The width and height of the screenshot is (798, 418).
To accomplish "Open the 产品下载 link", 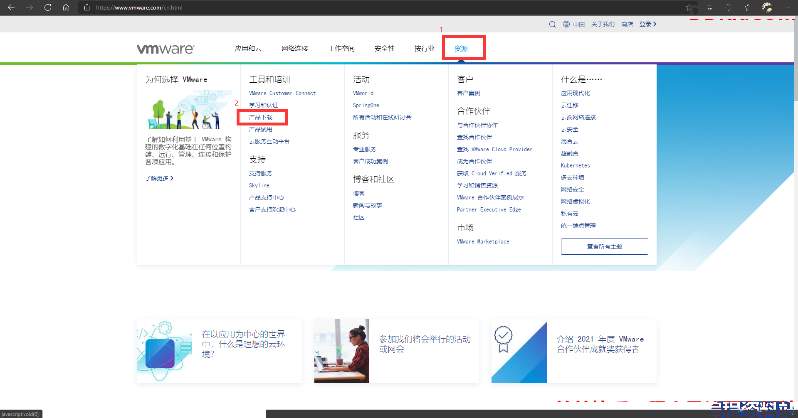I will click(x=261, y=118).
